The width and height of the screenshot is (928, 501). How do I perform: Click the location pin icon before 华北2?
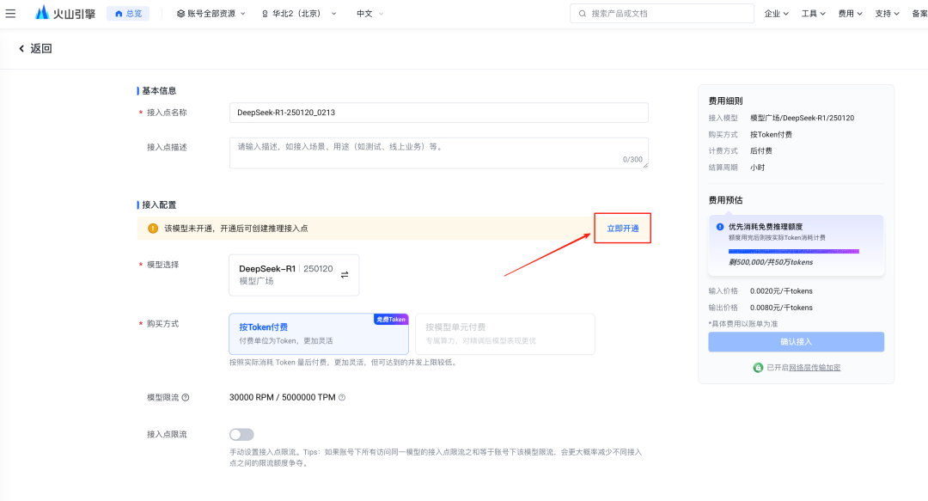(x=265, y=14)
